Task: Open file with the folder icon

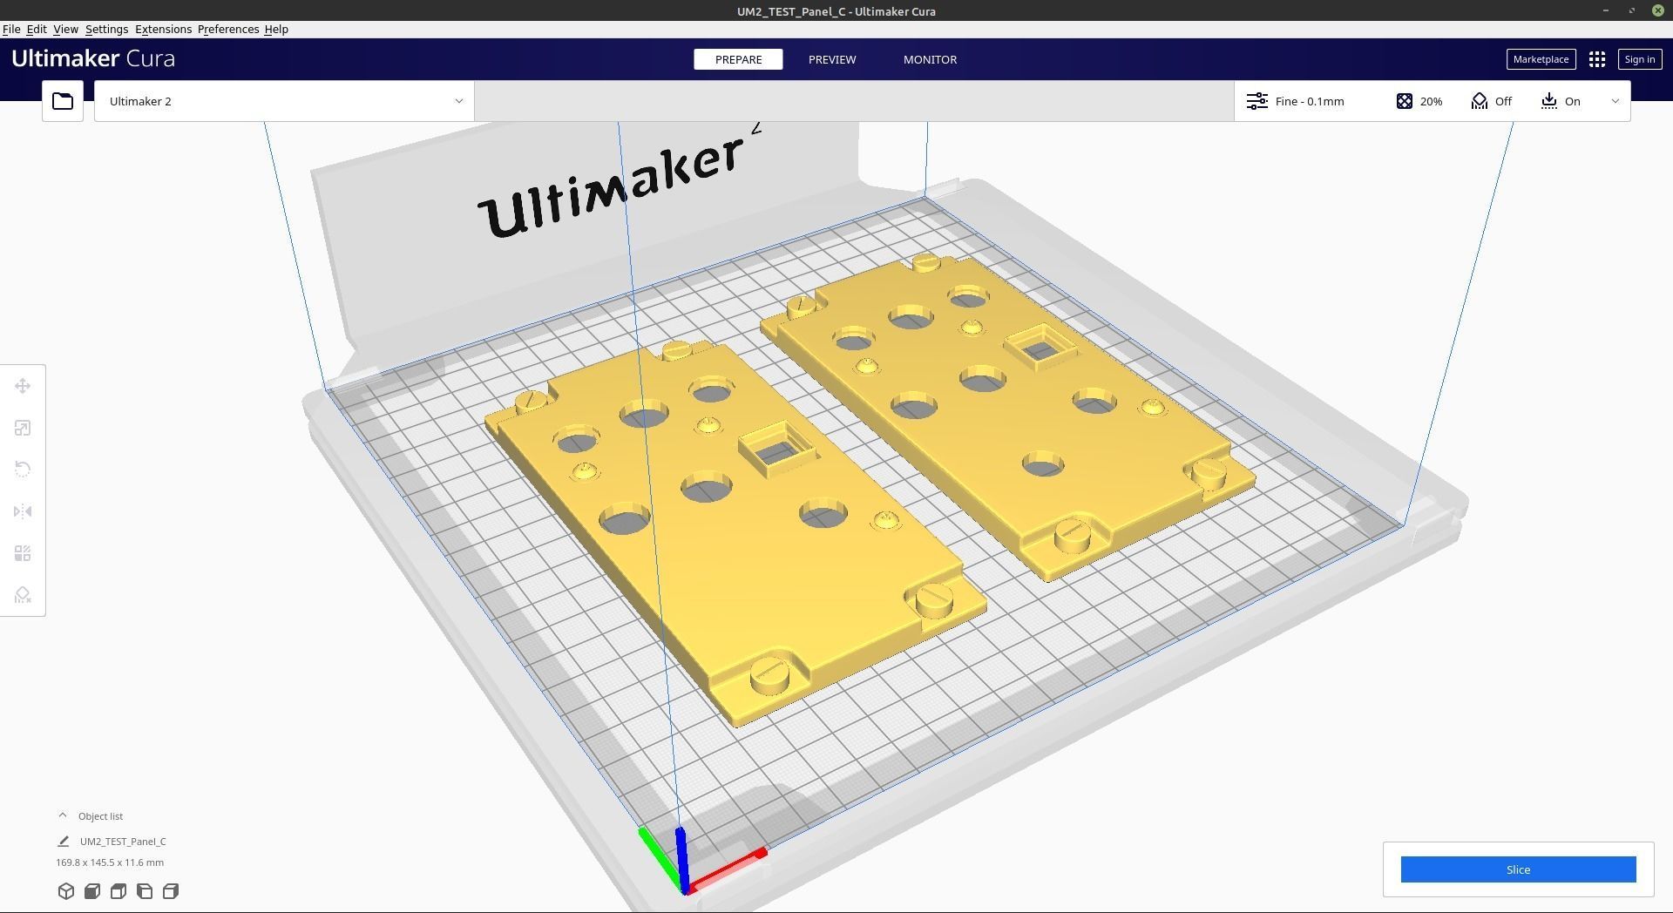Action: (63, 101)
